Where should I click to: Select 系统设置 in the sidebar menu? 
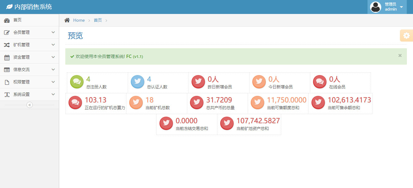click(29, 94)
